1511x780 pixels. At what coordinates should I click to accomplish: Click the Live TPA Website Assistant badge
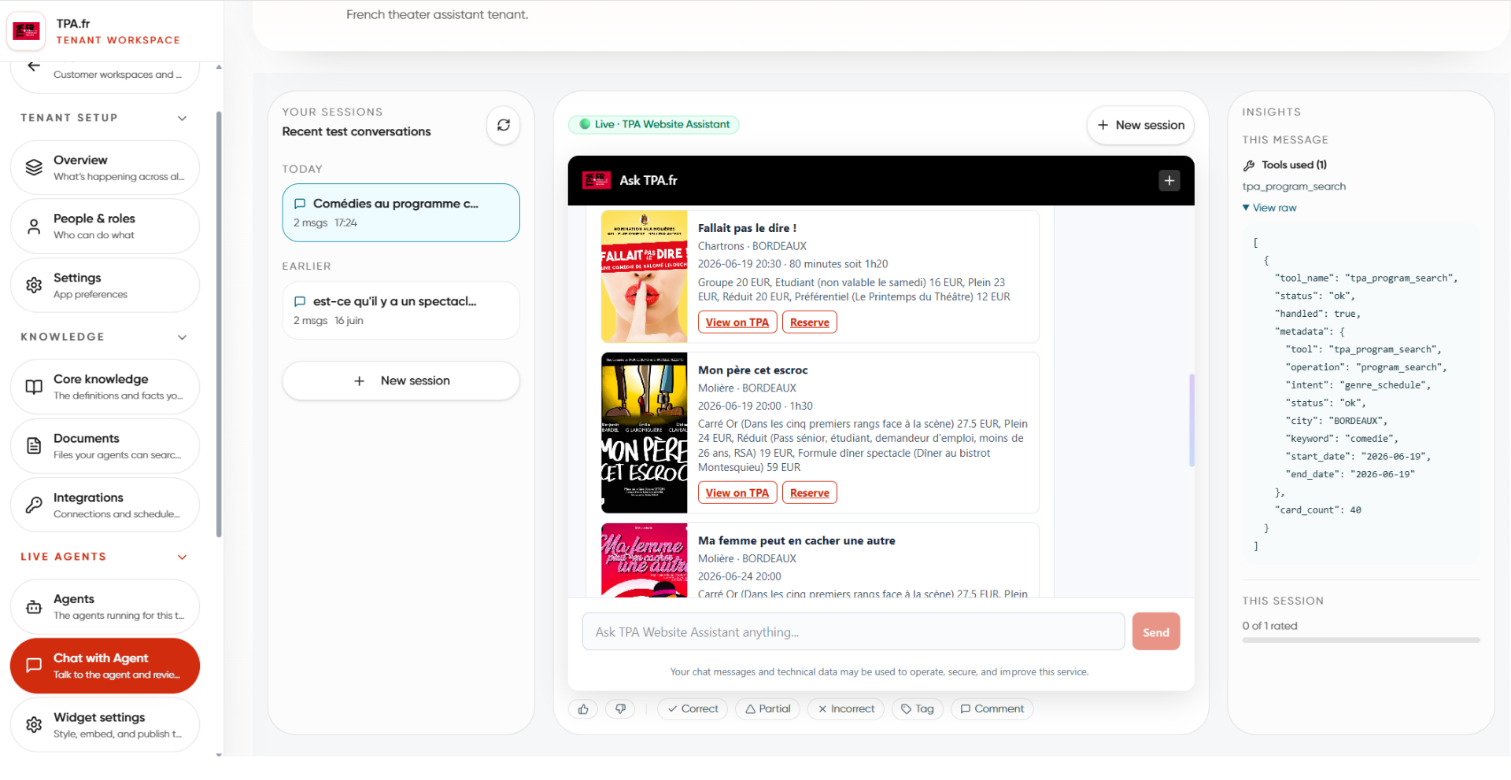654,124
